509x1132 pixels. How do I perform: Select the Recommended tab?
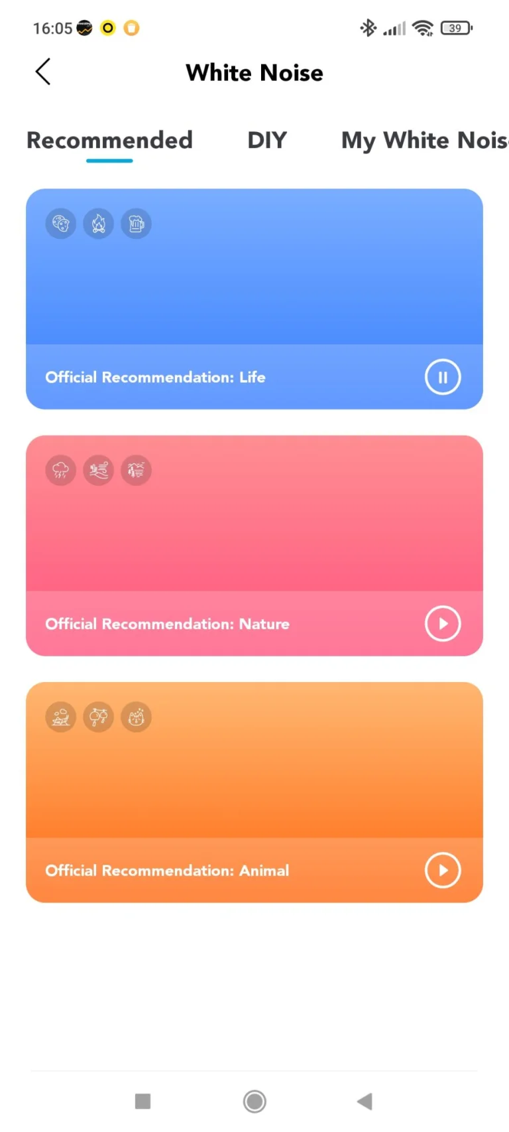(x=109, y=141)
